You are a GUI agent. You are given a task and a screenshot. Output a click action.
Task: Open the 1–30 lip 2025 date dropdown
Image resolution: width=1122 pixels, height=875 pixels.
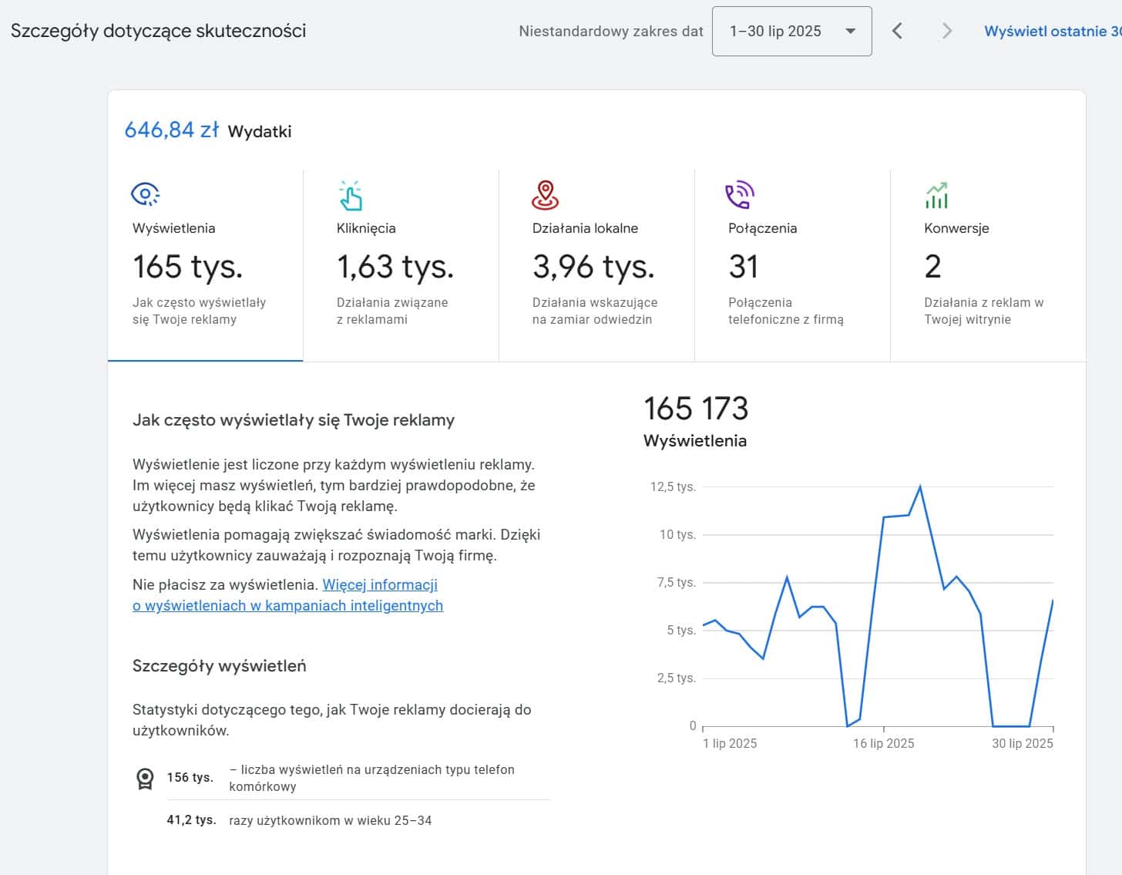tap(791, 32)
